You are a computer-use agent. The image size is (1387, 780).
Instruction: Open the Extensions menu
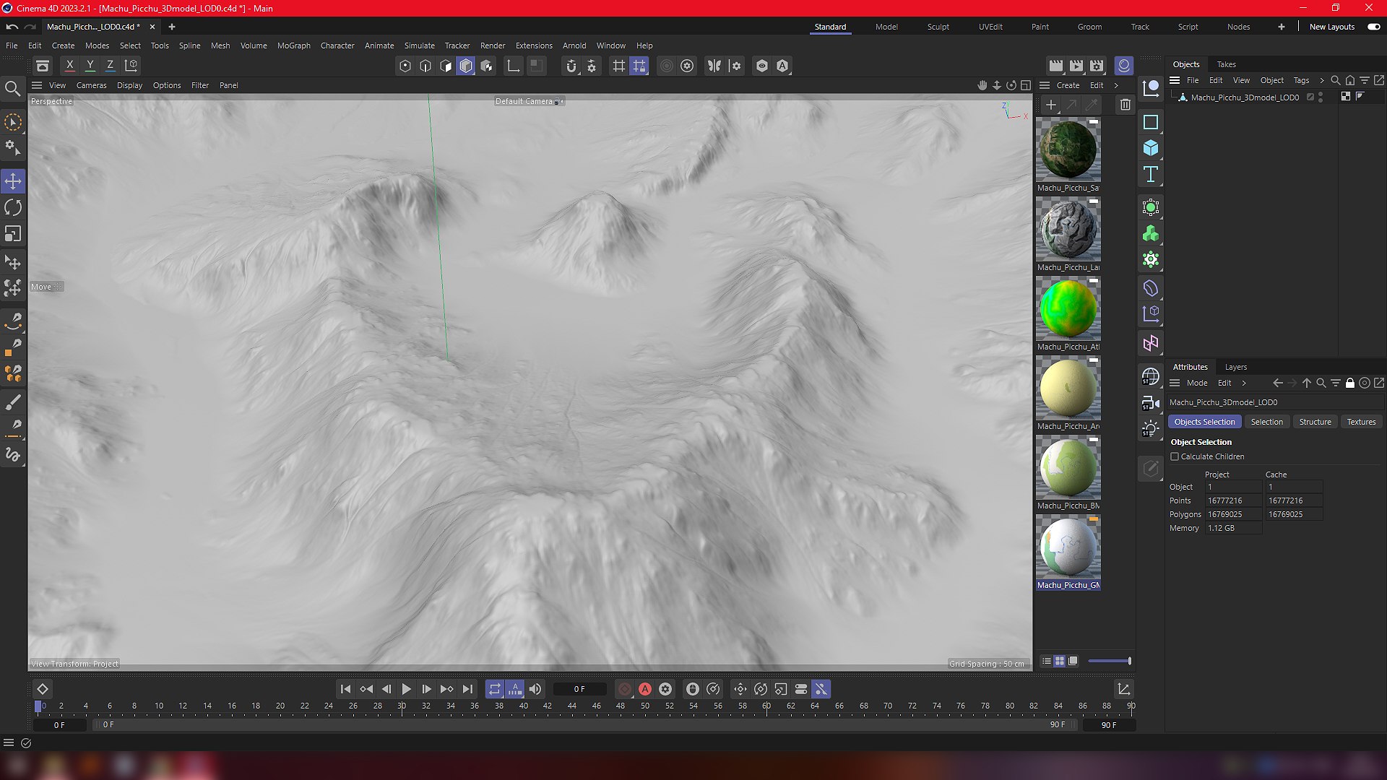click(534, 45)
